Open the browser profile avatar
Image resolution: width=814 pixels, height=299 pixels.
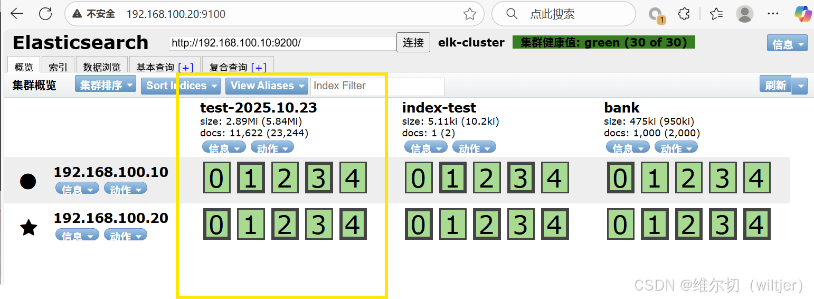coord(745,14)
